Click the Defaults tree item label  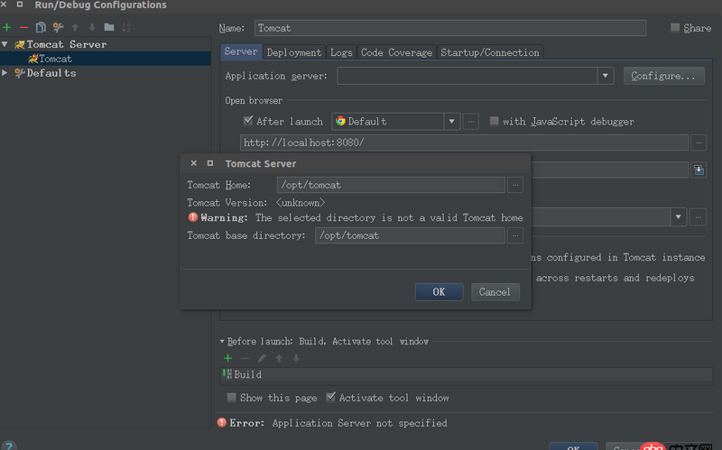point(51,73)
